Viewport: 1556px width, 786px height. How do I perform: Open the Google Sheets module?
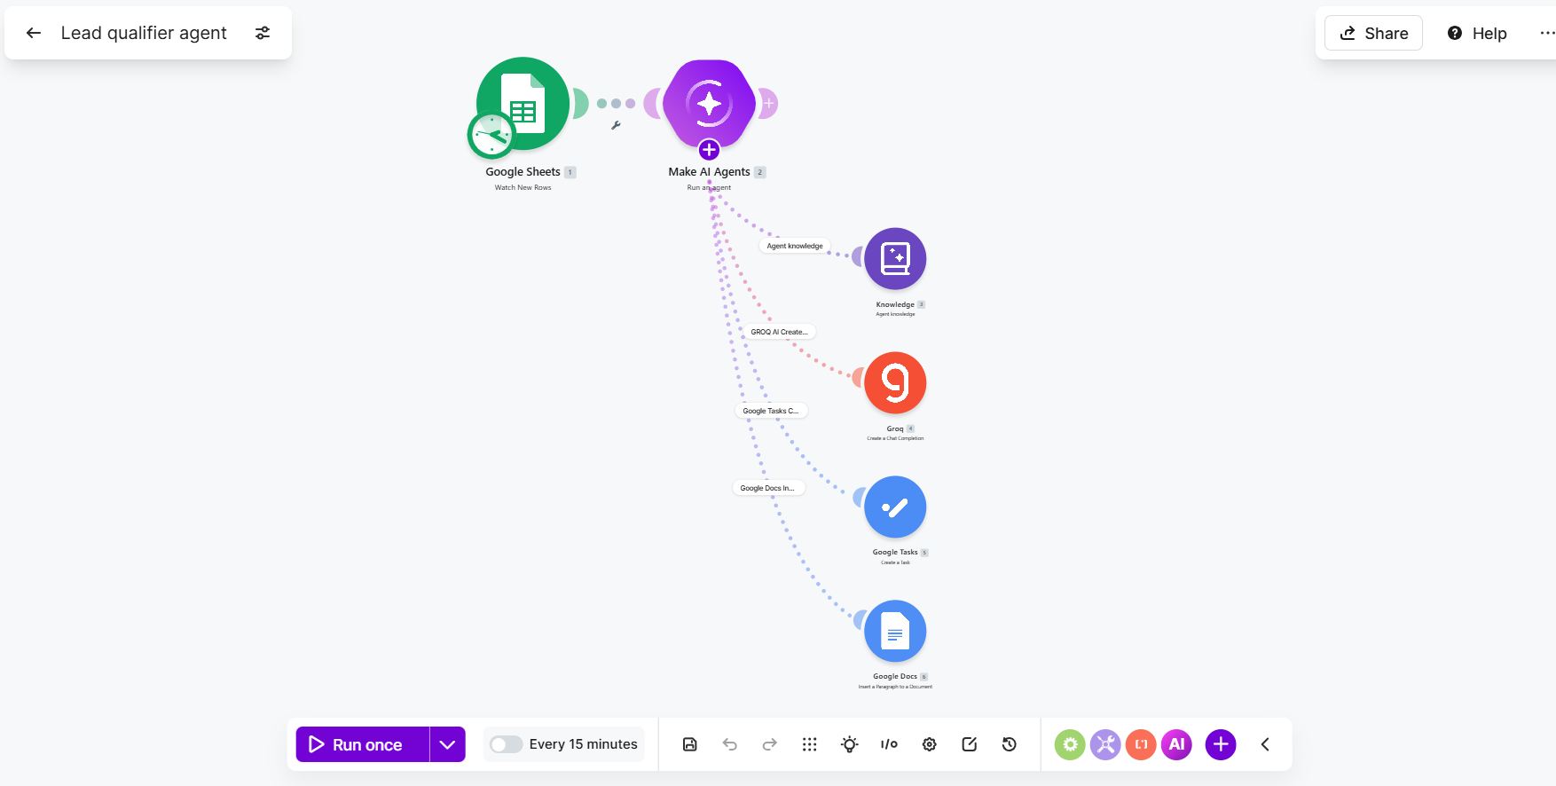[x=523, y=104]
